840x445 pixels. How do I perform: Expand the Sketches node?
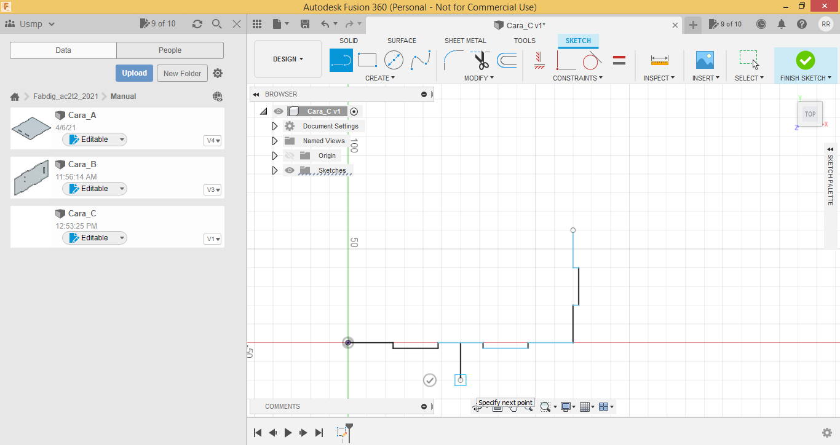tap(274, 170)
